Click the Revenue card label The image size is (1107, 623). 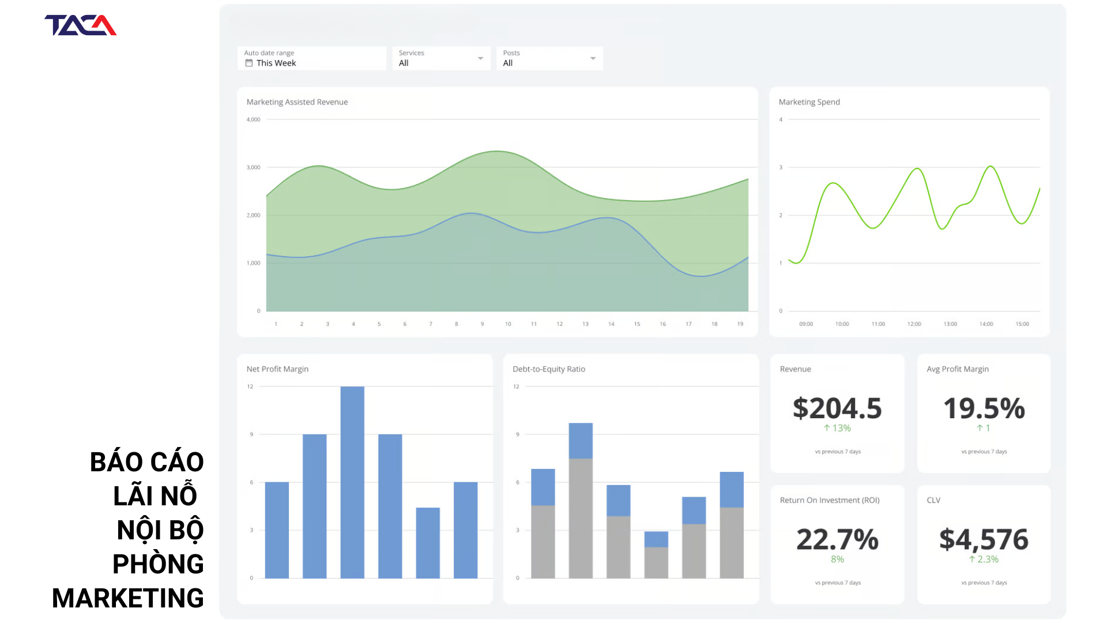tap(795, 369)
